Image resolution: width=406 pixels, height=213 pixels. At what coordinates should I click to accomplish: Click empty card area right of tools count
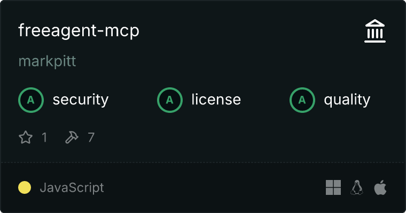(233, 137)
